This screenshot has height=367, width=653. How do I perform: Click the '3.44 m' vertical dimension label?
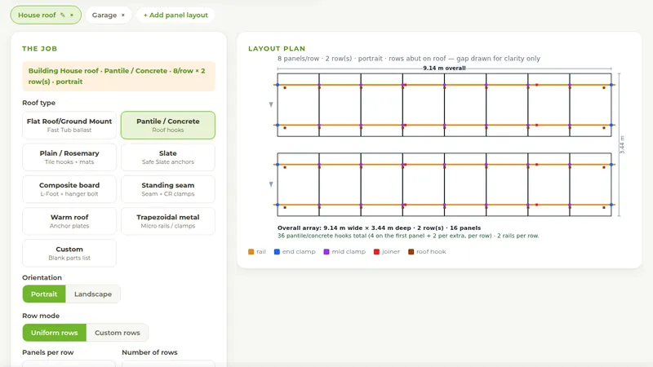coord(622,145)
